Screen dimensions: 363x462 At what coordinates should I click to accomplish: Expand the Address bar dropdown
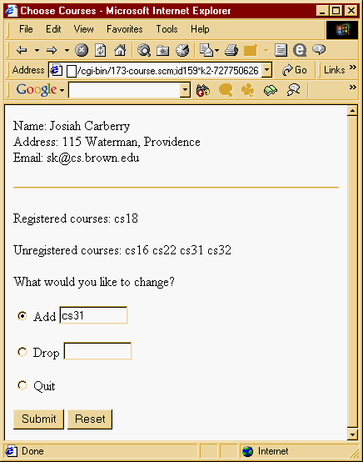tap(266, 70)
